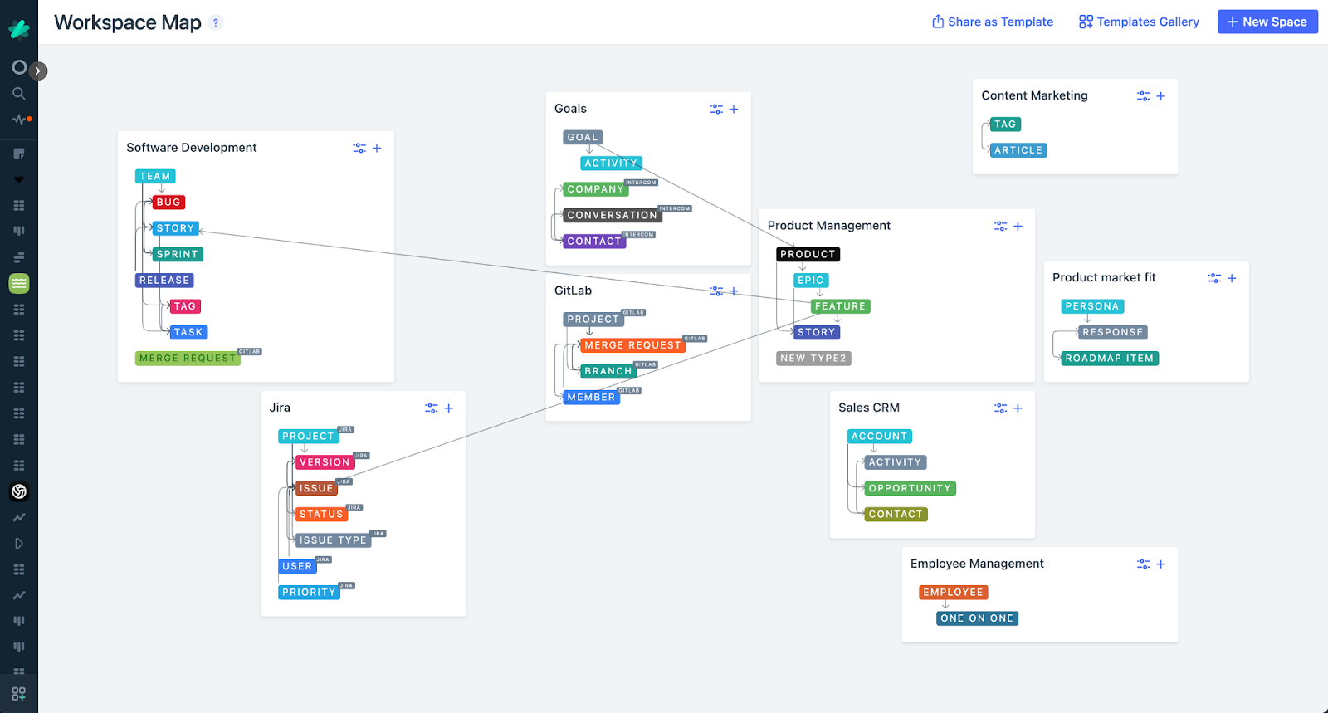Click the help question mark beside Workspace Map
Screen dimensions: 1328x713
[x=216, y=22]
